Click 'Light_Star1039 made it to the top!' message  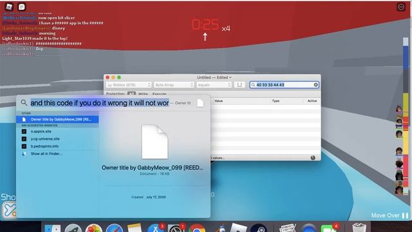pos(35,39)
